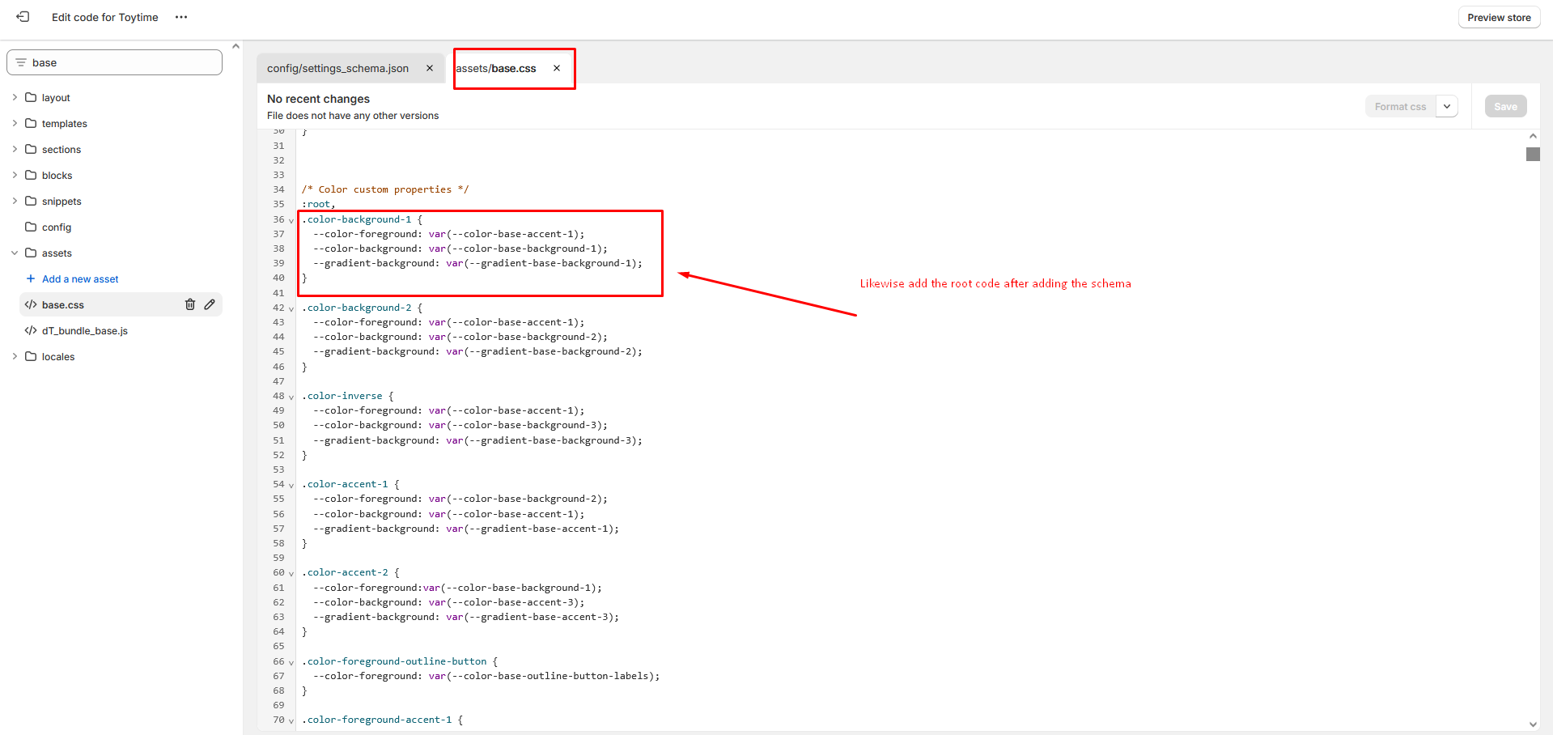Click the snippets folder icon

(x=31, y=201)
